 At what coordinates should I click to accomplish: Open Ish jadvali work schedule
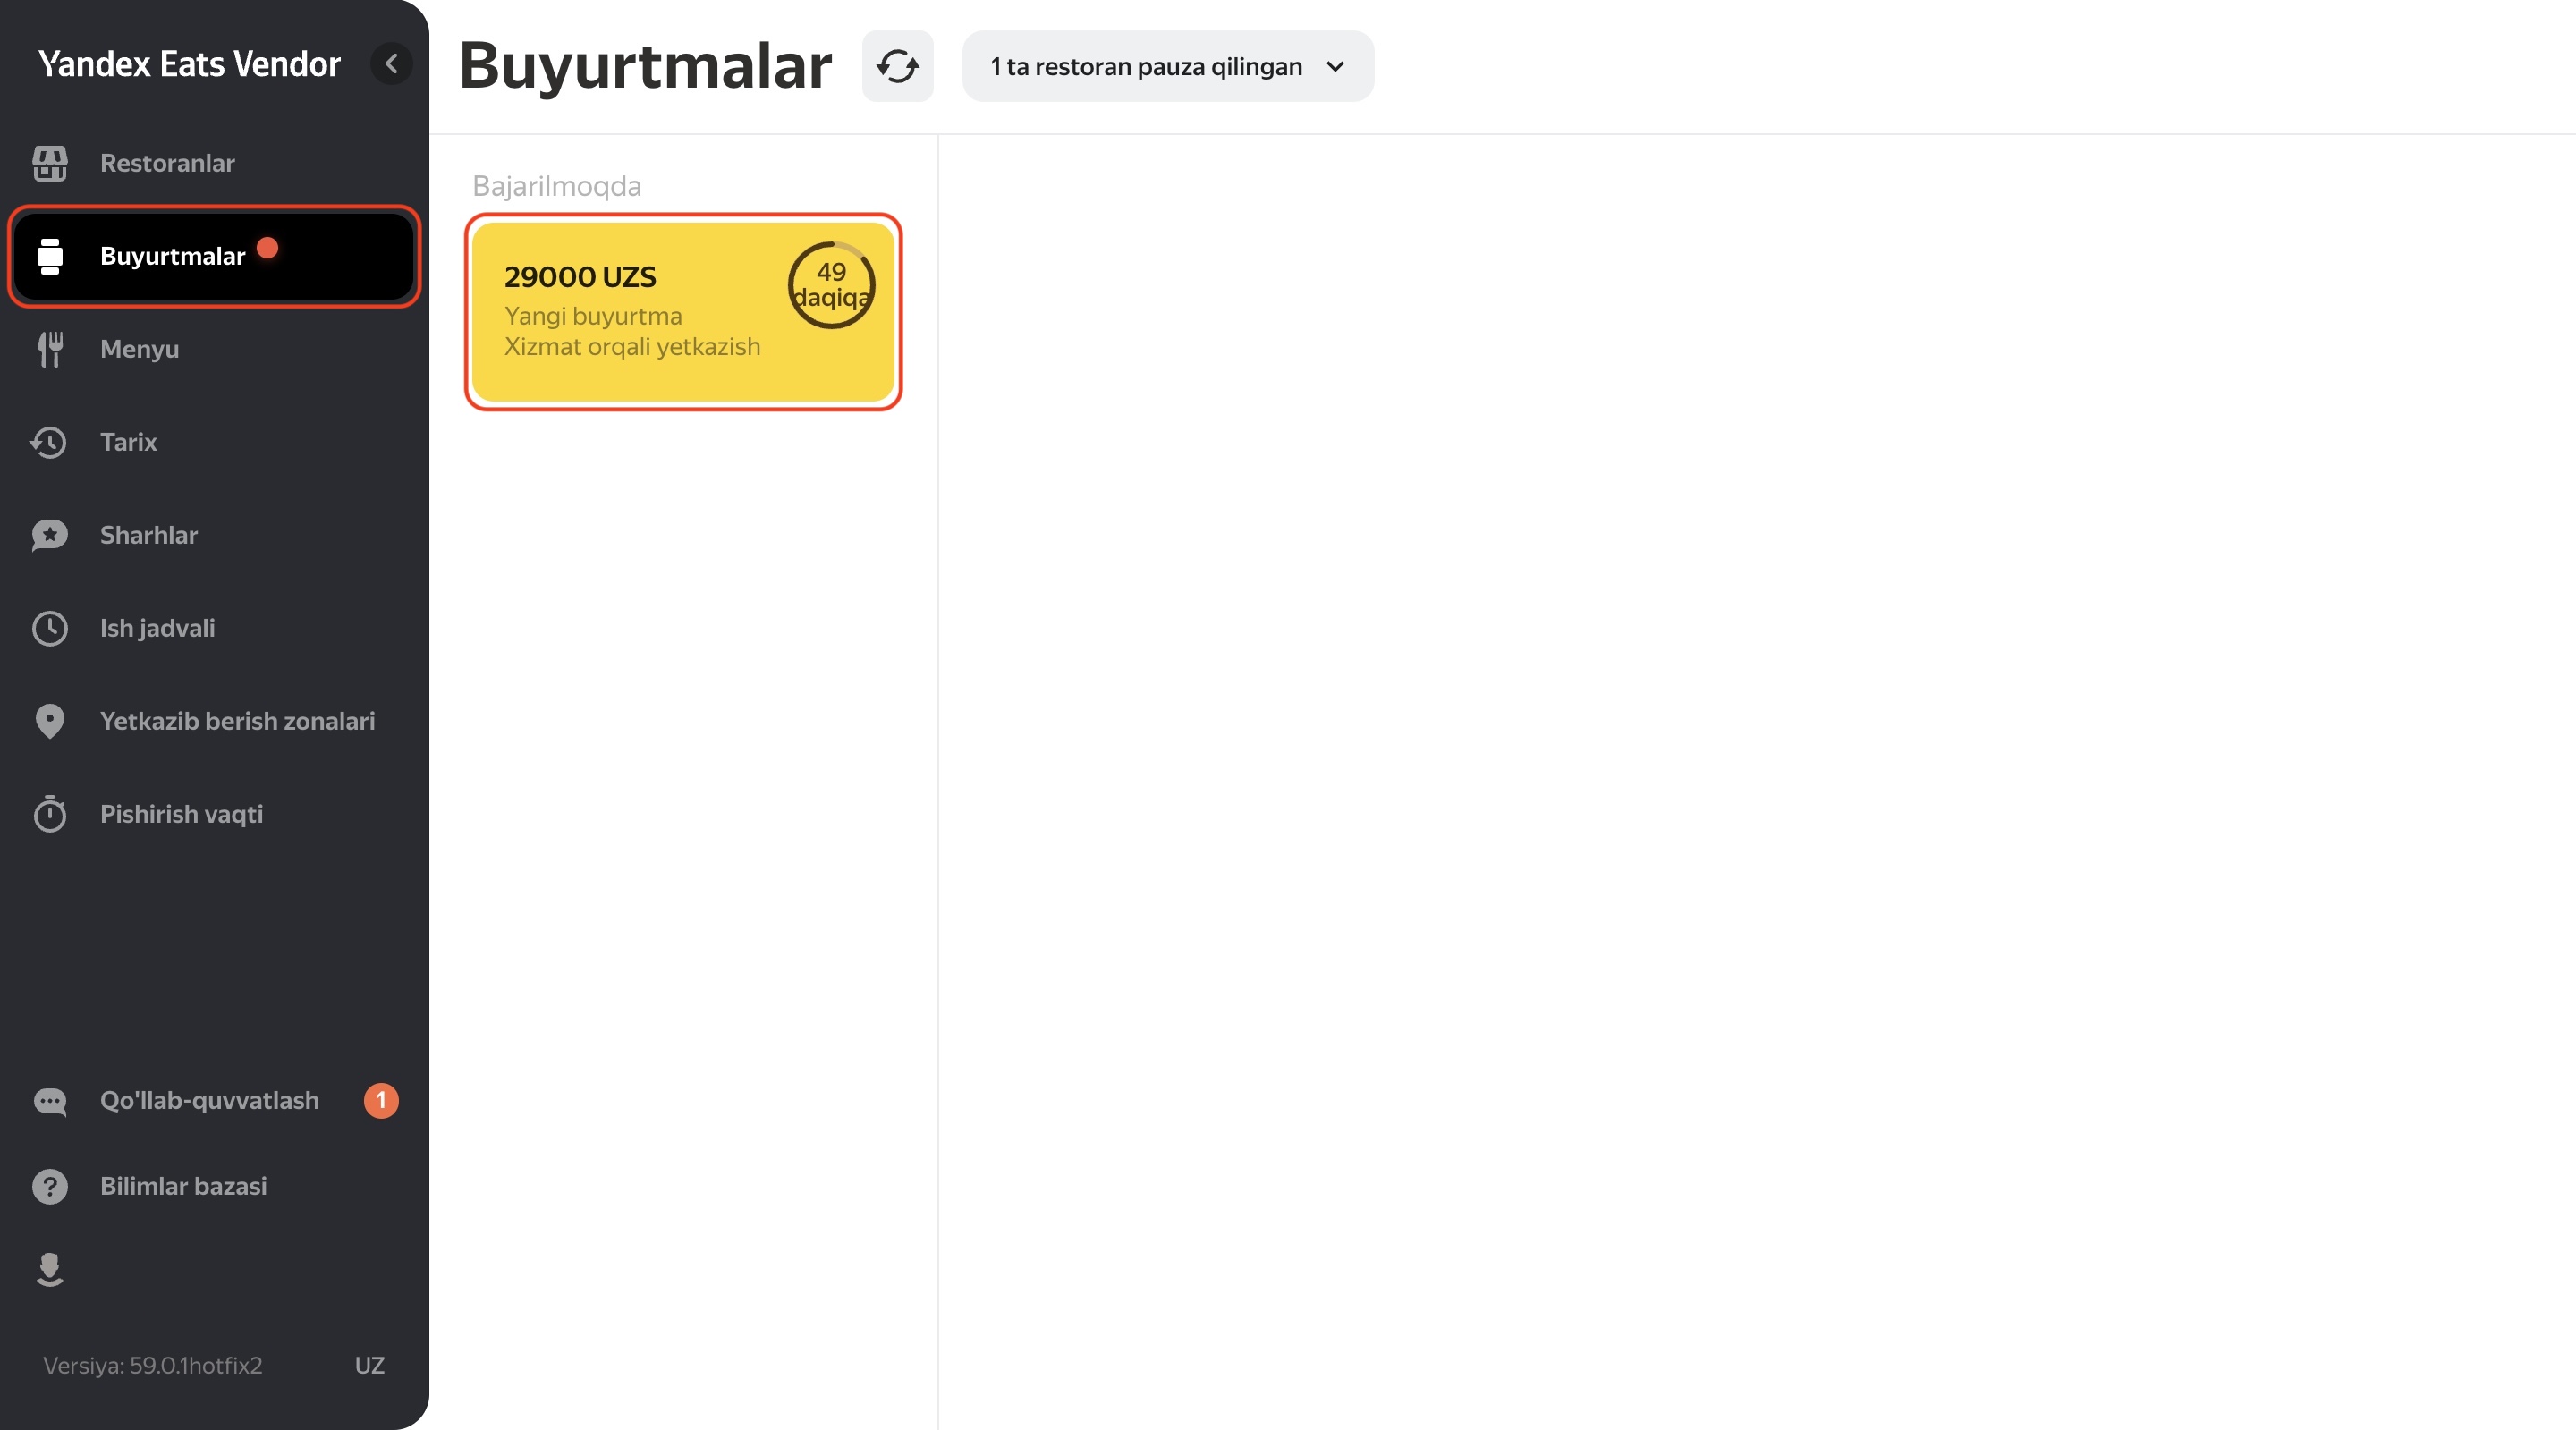[x=214, y=628]
